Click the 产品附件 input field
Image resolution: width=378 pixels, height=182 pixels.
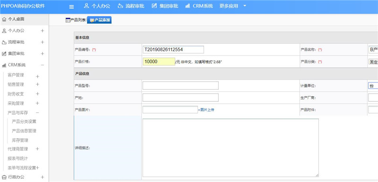tap(373, 110)
